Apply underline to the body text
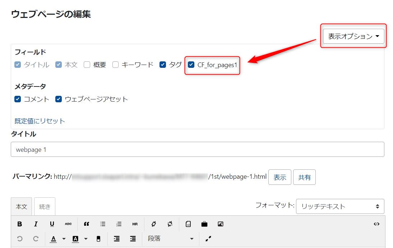 tap(52, 224)
